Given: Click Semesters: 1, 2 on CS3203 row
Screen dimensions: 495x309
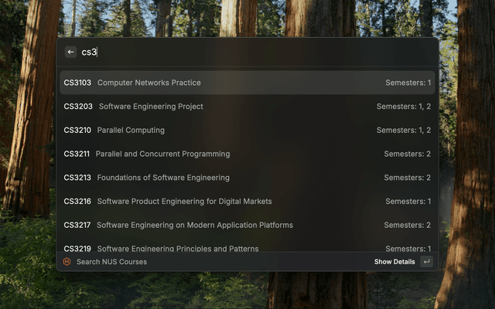Looking at the screenshot, I should (404, 107).
